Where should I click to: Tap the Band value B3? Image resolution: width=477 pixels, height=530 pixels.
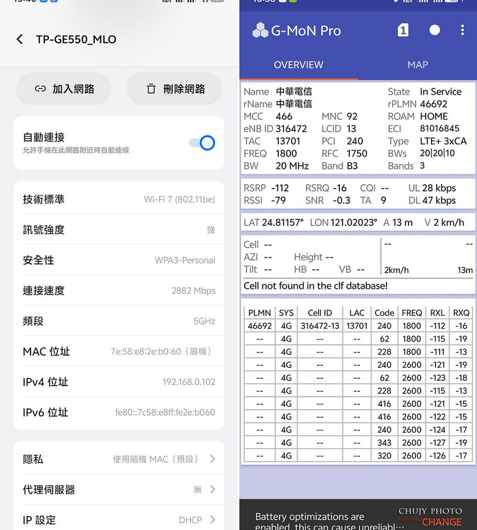(x=352, y=166)
